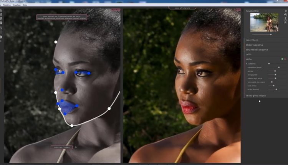Screen dimensions: 288x165
Task: Adjust the navigator zoom slider
Action: (271, 34)
